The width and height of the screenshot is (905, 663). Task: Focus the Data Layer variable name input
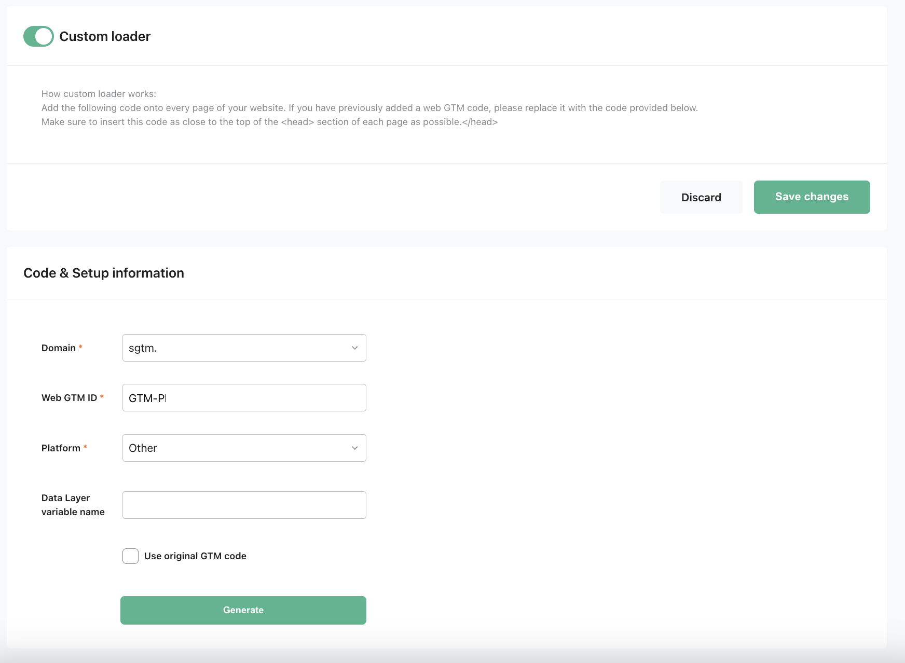click(244, 505)
